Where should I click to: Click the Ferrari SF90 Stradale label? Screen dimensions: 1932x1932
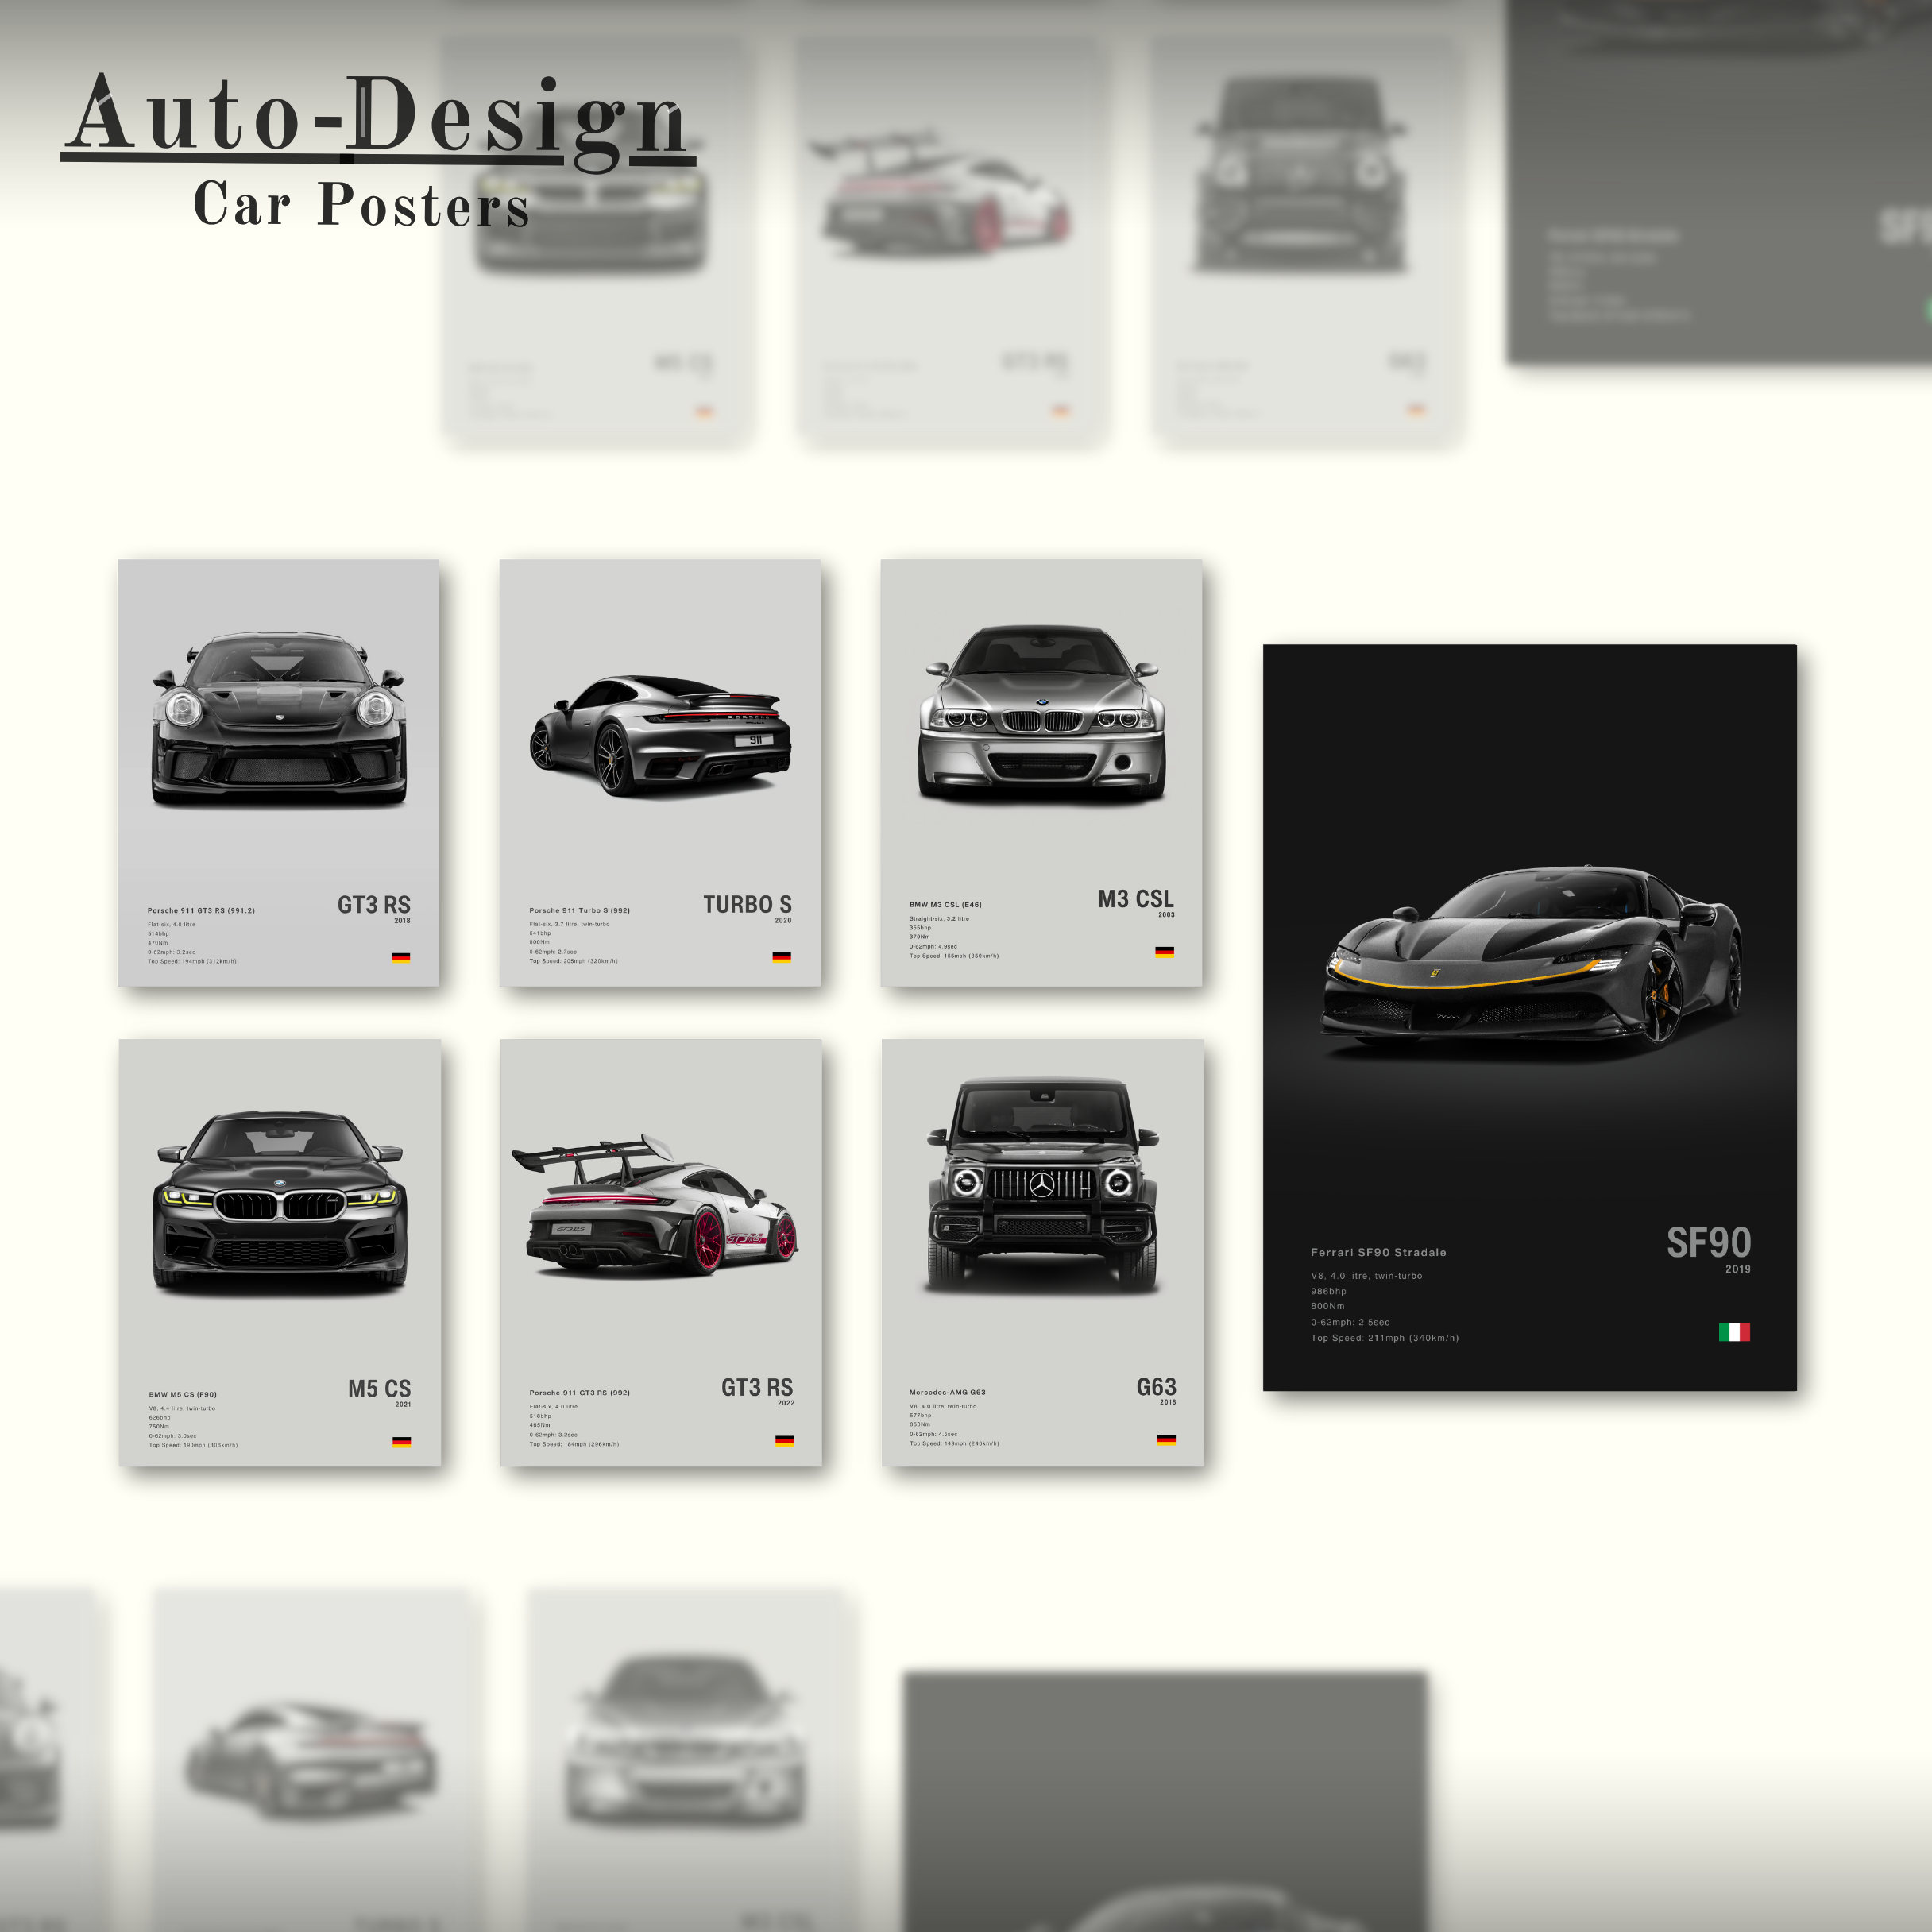[x=1378, y=1252]
